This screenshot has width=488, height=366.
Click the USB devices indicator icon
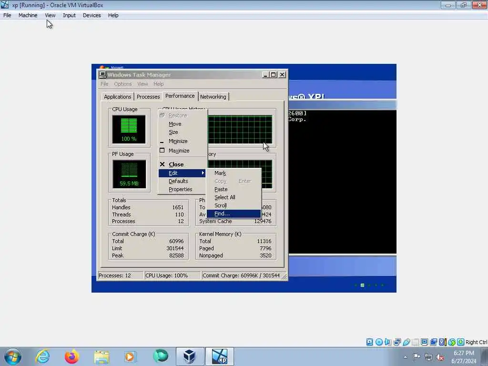pos(406,342)
